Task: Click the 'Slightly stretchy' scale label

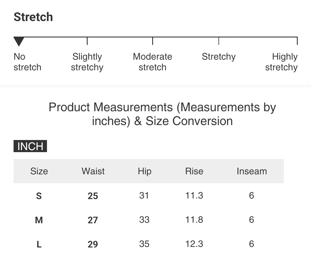Action: click(x=87, y=62)
